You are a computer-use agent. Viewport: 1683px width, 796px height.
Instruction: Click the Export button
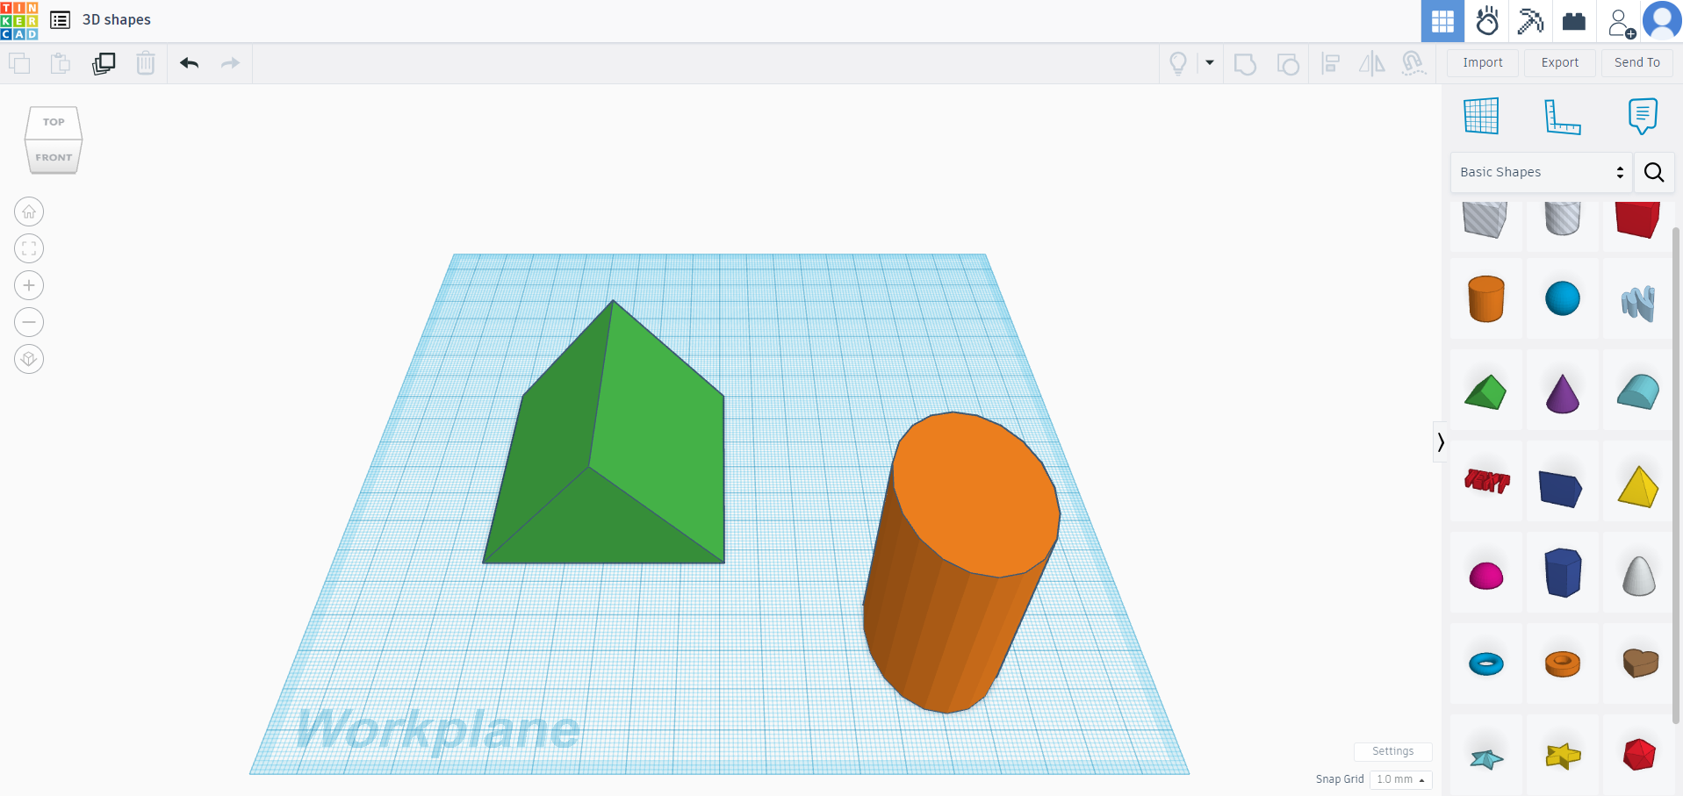pyautogui.click(x=1559, y=63)
